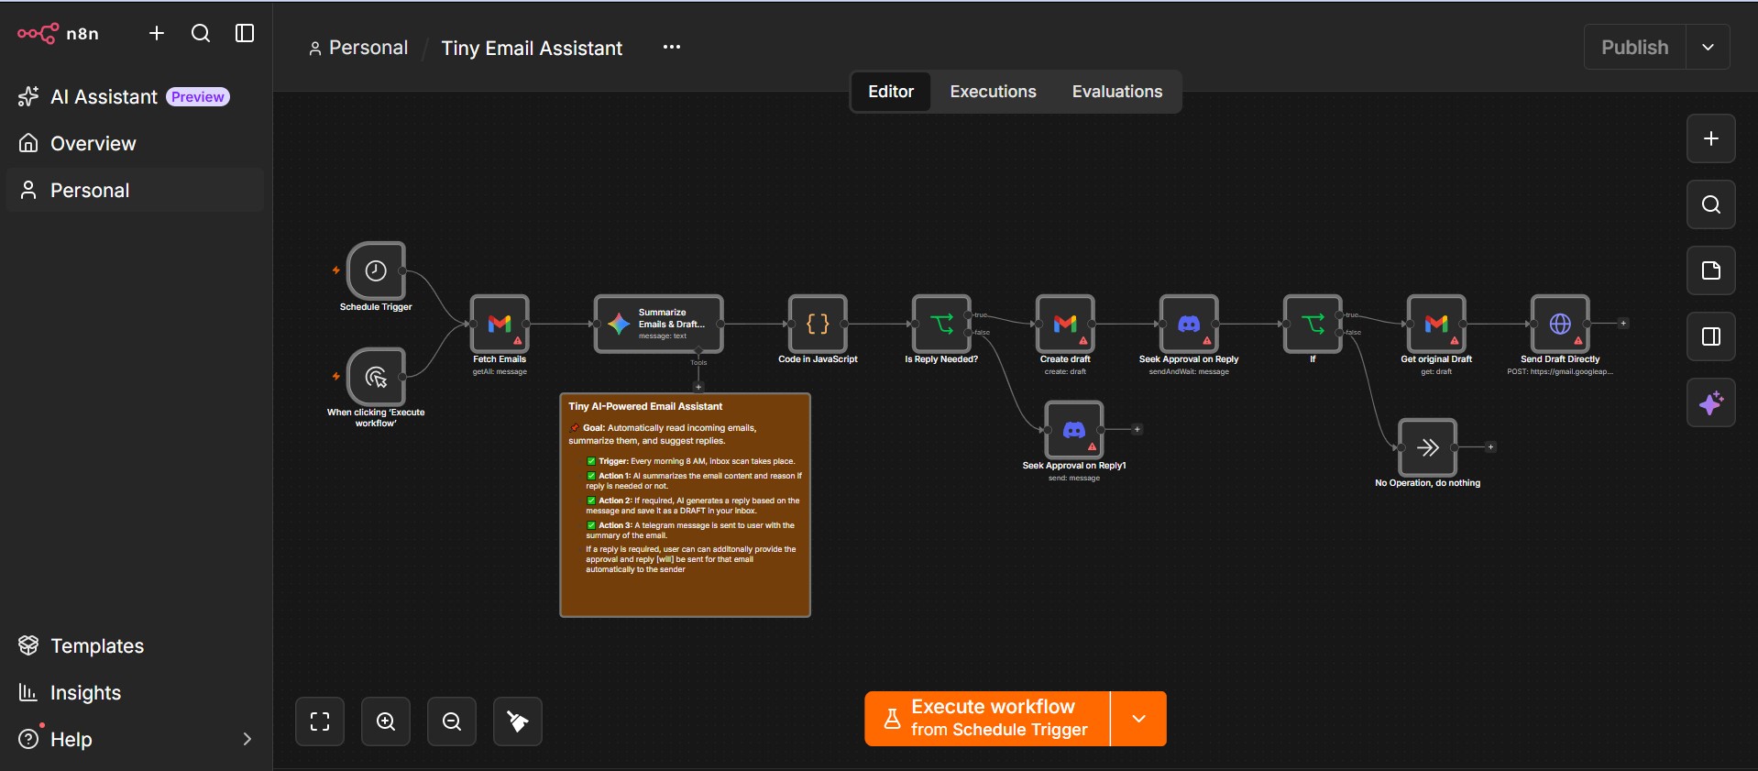Add tool to Summarize Emails node
The image size is (1758, 771).
point(698,387)
